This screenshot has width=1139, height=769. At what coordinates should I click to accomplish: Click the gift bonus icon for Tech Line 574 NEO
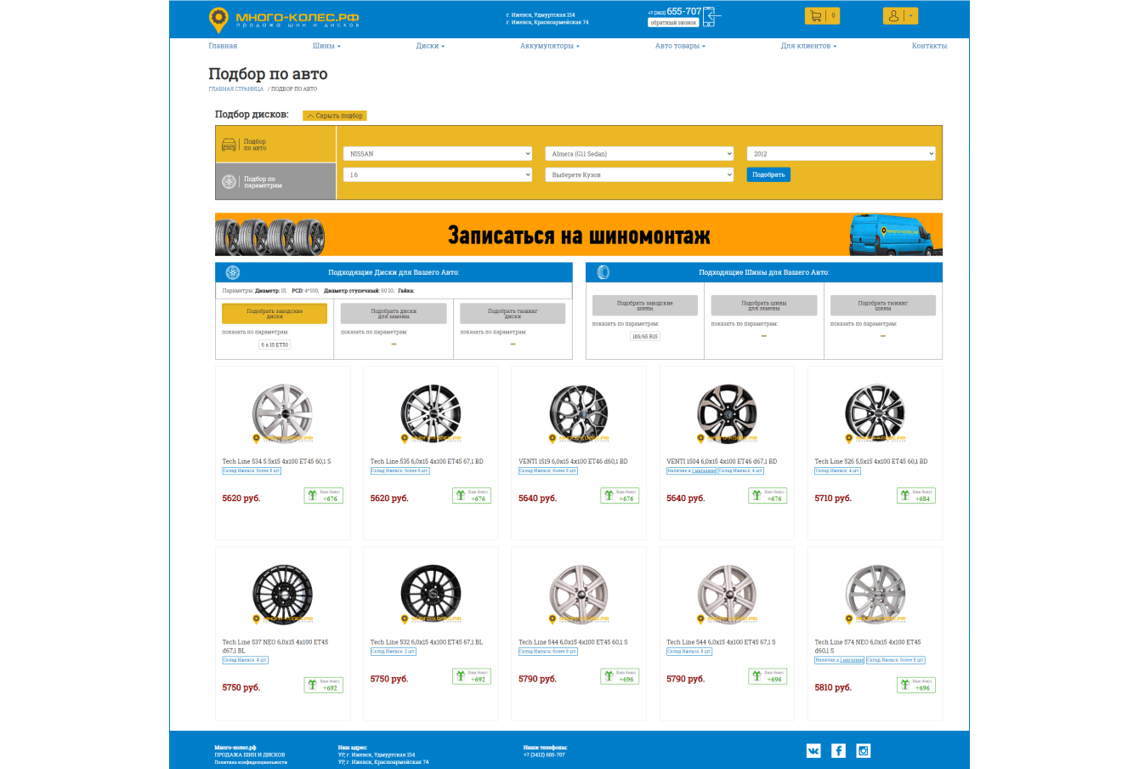[905, 685]
